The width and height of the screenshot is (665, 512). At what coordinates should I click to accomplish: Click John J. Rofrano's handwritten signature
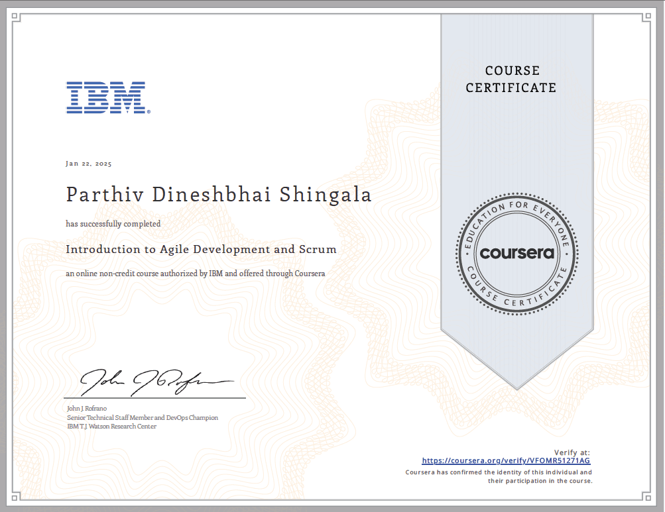click(157, 382)
